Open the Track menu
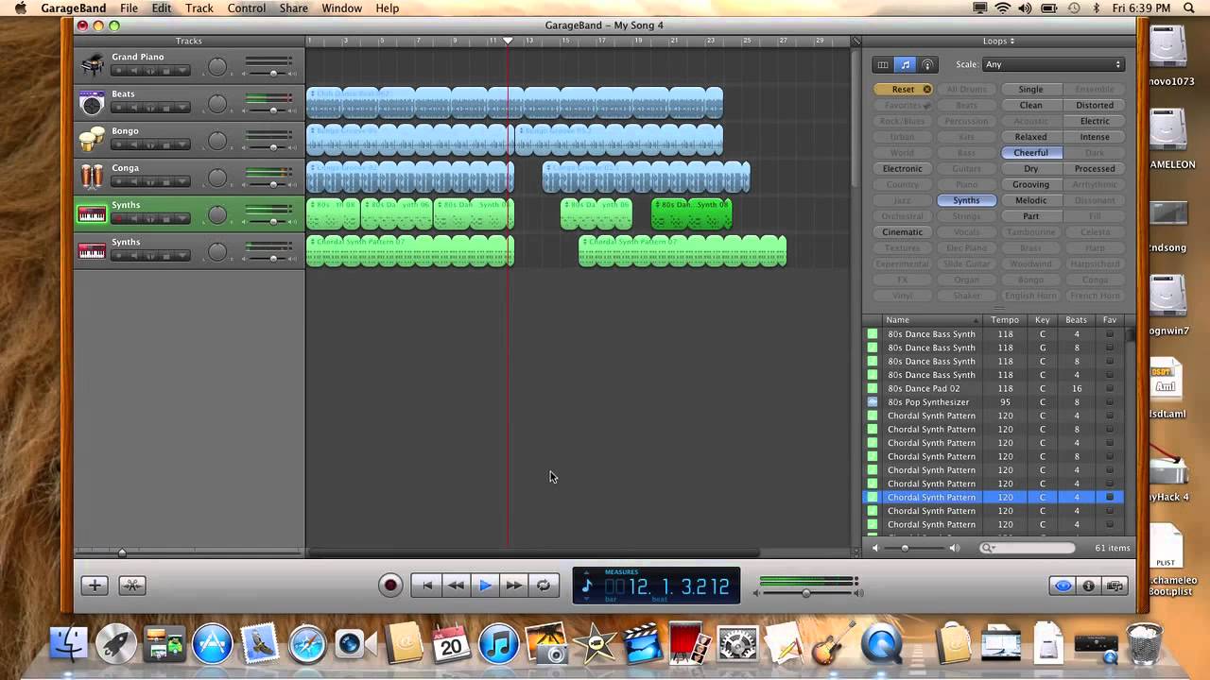Image resolution: width=1210 pixels, height=680 pixels. 199,8
